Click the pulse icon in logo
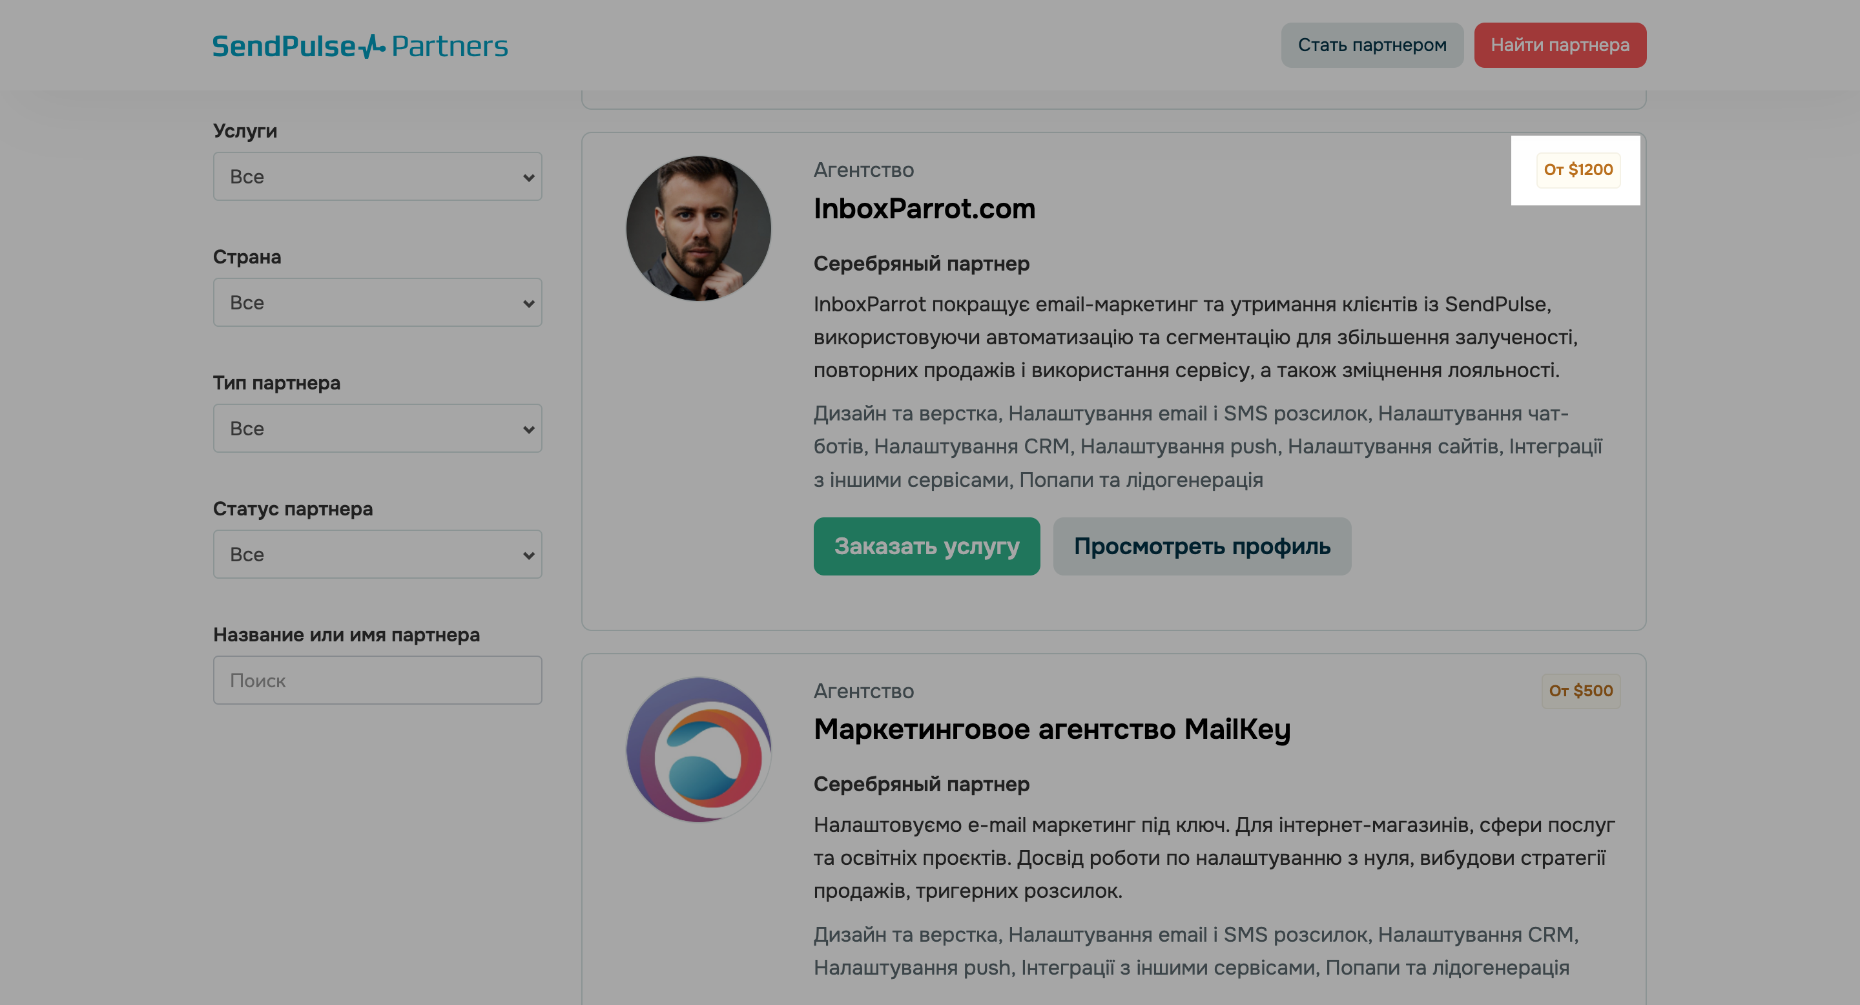 (x=373, y=47)
